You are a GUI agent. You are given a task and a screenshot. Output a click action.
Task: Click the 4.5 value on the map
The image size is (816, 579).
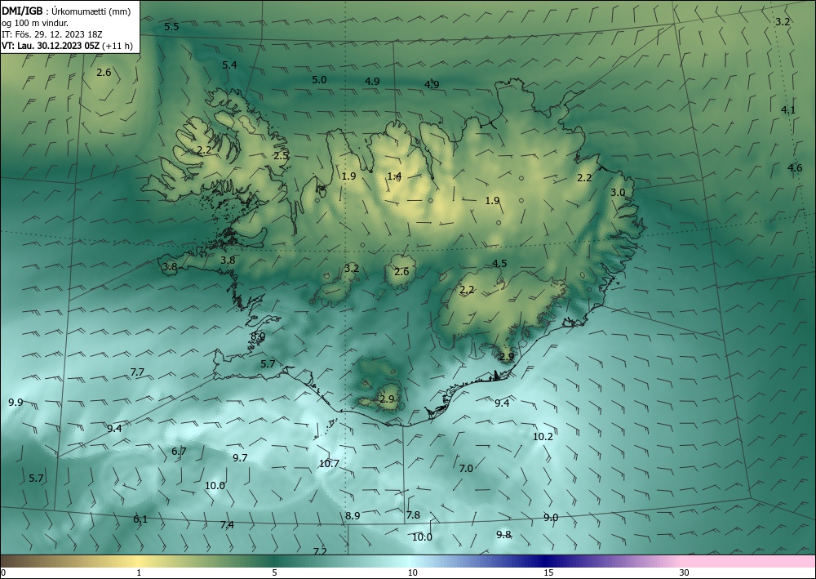499,264
